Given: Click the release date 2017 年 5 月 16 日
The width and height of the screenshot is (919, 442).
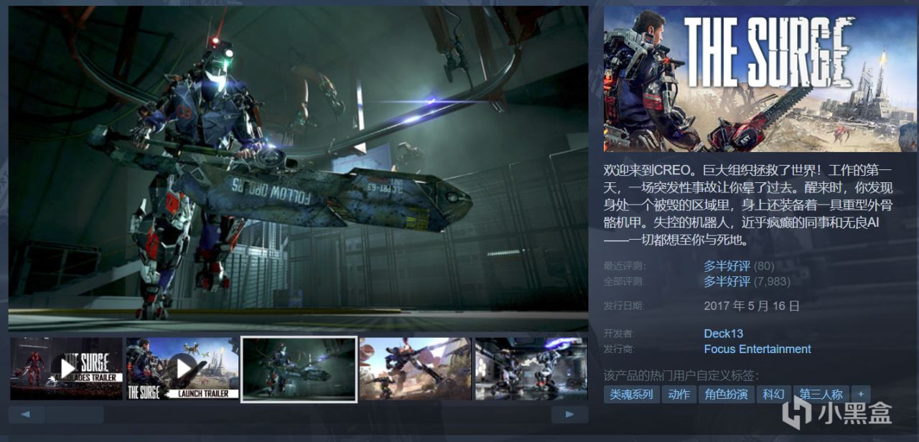Looking at the screenshot, I should [752, 306].
